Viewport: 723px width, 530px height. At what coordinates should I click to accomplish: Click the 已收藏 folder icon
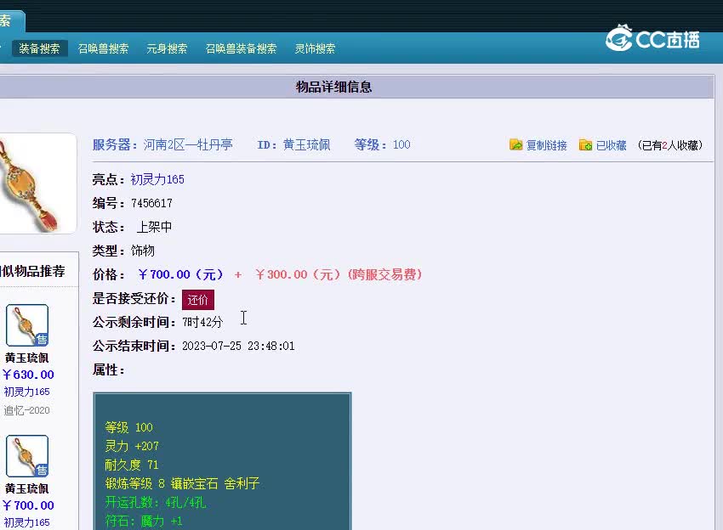585,145
